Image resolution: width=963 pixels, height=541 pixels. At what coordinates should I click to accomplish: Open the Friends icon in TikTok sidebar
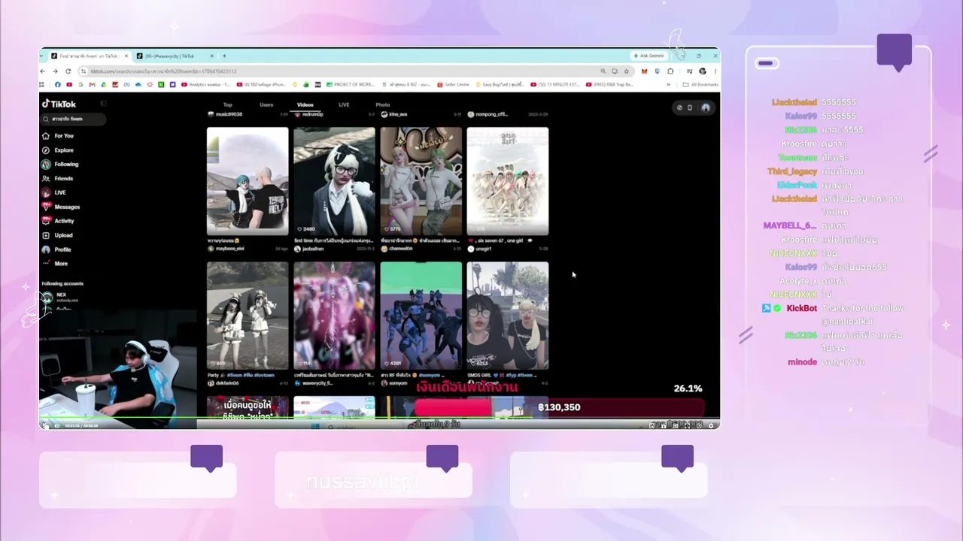tap(46, 179)
